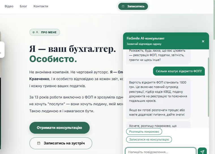215x154 pixels.
Task: Choose the Розпишіть покроково quick reply
Action: (x=144, y=131)
